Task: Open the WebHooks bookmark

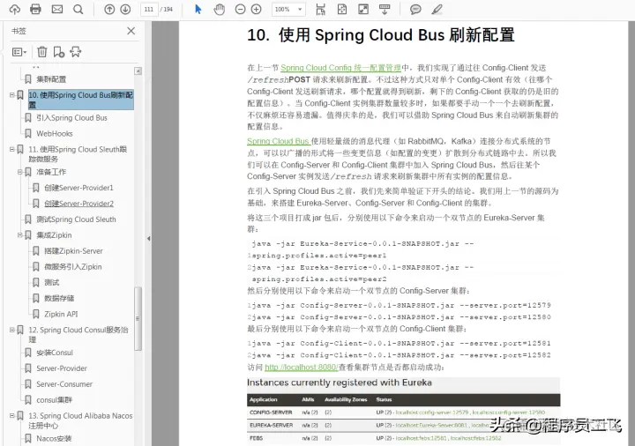Action: click(x=55, y=133)
